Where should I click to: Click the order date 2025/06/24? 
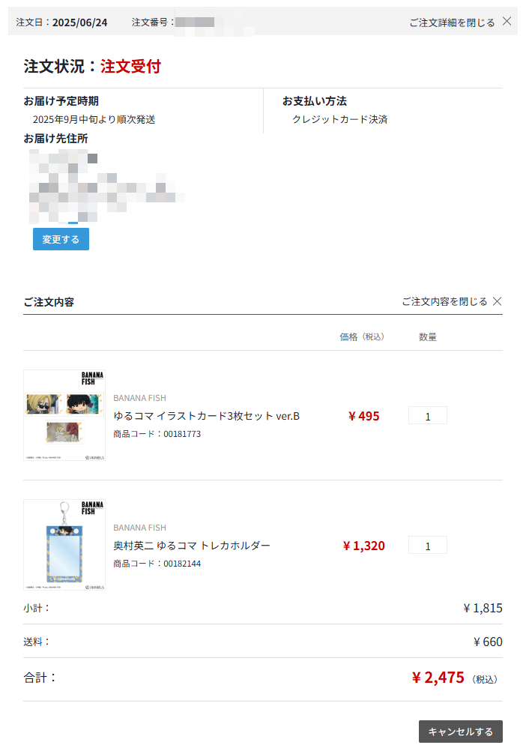click(x=79, y=22)
